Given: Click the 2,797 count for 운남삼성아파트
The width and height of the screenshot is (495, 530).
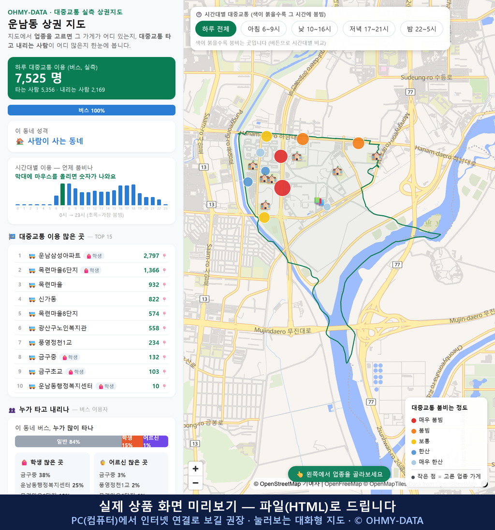Looking at the screenshot, I should point(151,256).
